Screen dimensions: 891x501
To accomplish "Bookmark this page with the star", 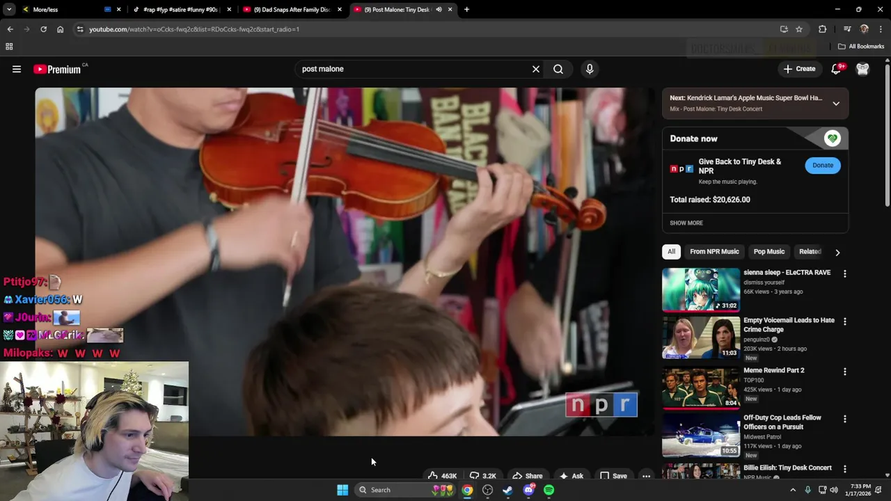I will coord(799,29).
